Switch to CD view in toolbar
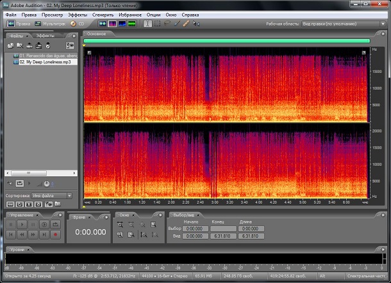The width and height of the screenshot is (391, 283). [x=78, y=24]
